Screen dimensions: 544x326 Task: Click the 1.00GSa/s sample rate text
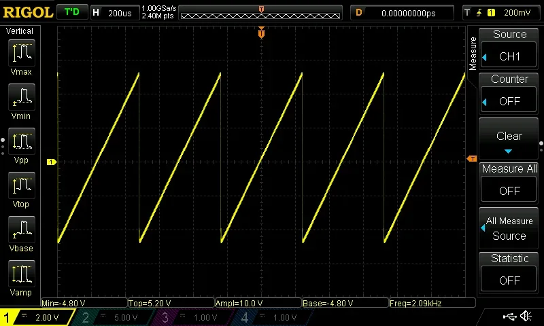pyautogui.click(x=159, y=8)
